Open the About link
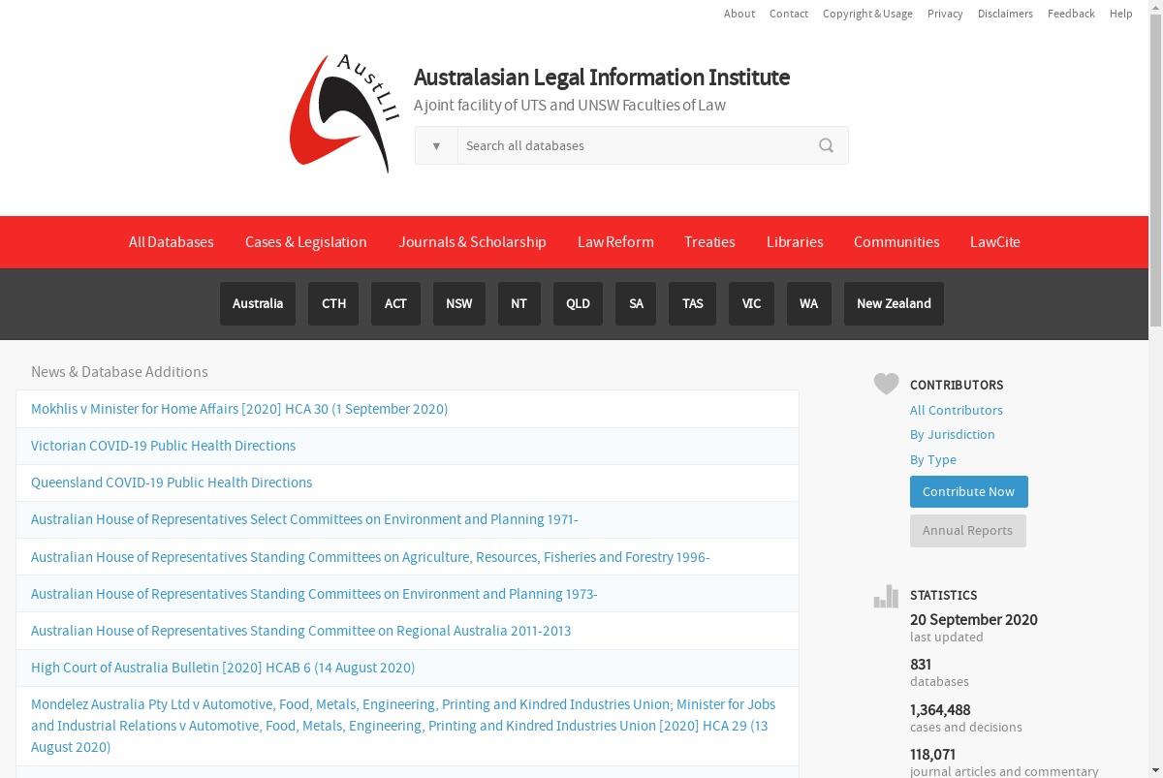Screen dimensions: 1163x778 739,14
